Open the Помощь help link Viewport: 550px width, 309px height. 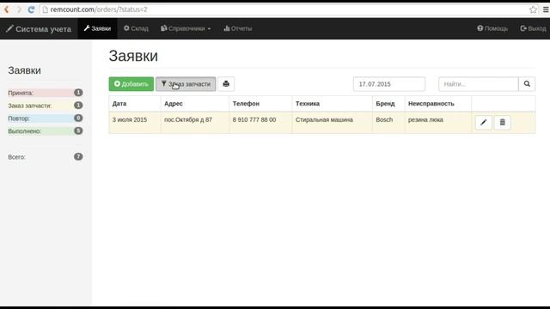point(492,28)
